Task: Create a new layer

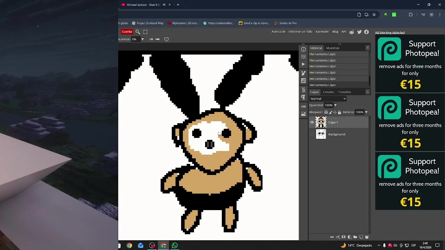Action: (x=361, y=237)
